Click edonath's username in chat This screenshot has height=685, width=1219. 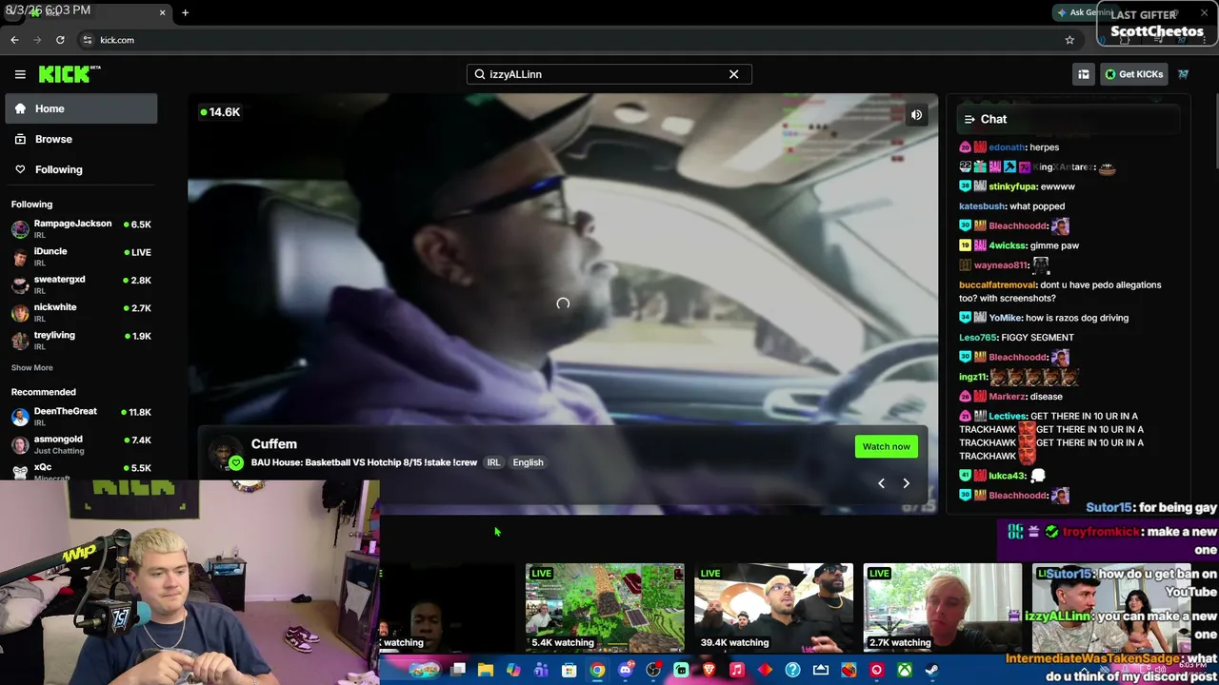(1007, 147)
